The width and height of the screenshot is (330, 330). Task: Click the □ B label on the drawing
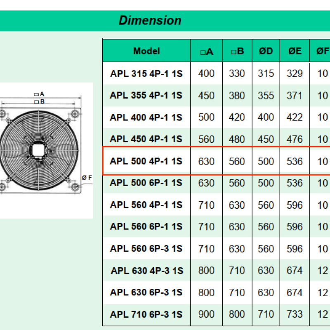(x=39, y=101)
